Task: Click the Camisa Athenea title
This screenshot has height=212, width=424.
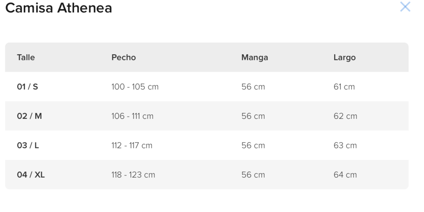Action: coord(59,7)
